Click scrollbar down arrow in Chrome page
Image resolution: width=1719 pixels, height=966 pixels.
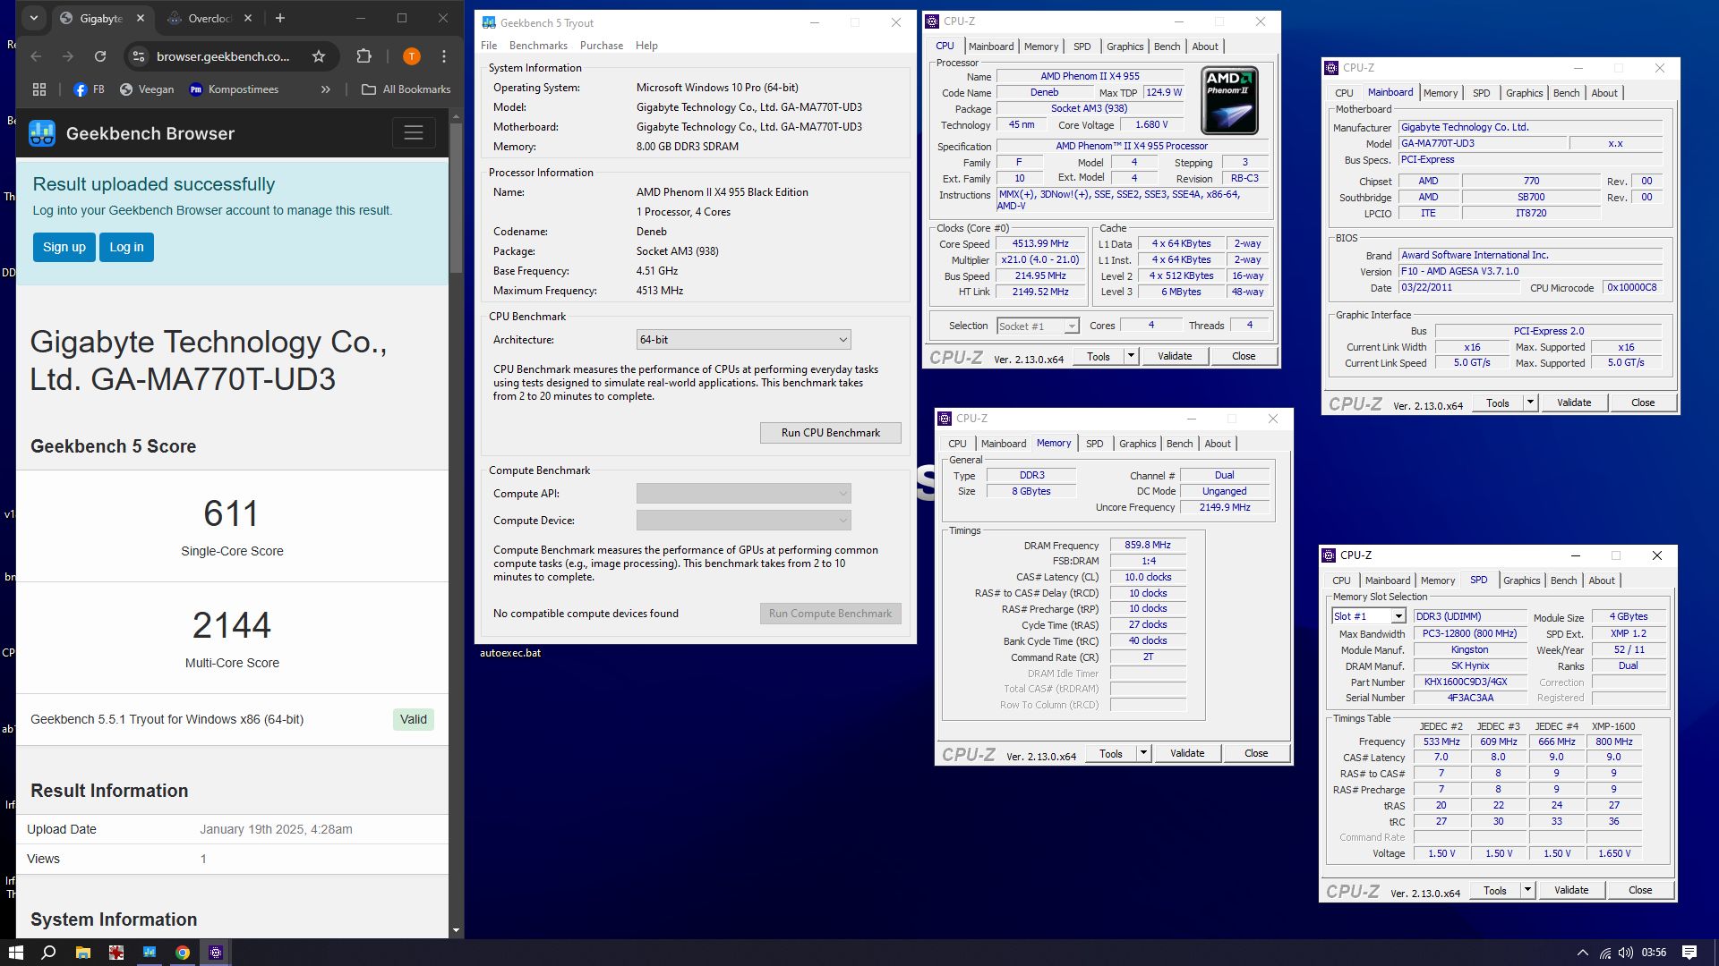pos(456,930)
